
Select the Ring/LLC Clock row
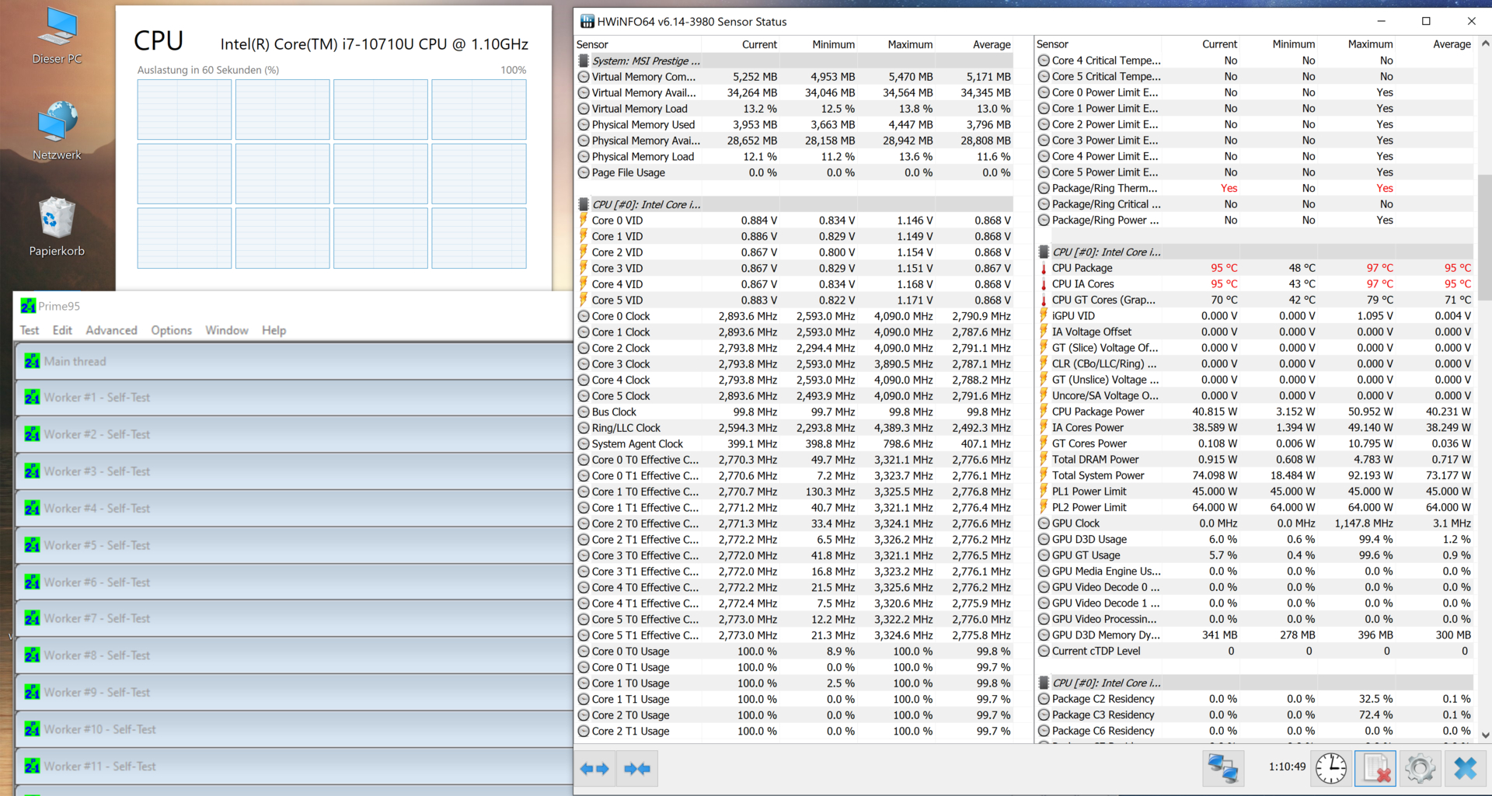tap(794, 428)
